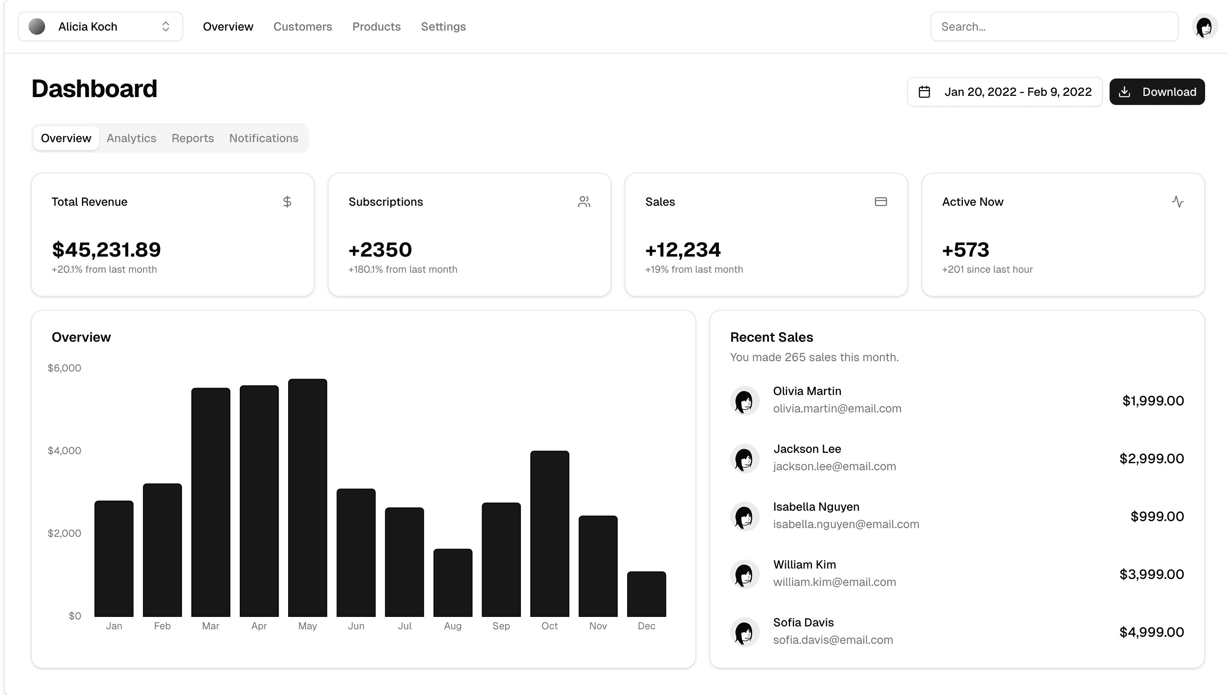This screenshot has width=1227, height=695.
Task: Navigate to Products in the top navigation
Action: (376, 27)
